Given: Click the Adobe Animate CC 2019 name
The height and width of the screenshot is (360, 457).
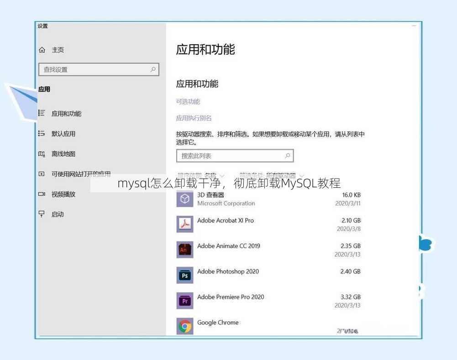Looking at the screenshot, I should [x=229, y=246].
